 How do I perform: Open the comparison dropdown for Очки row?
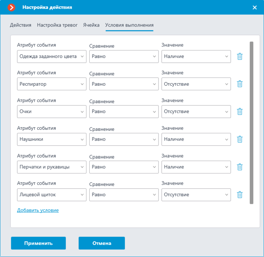tap(124, 111)
